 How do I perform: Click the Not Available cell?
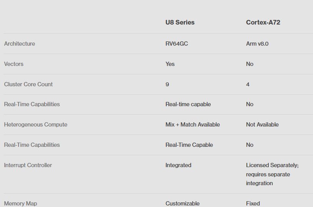(x=262, y=125)
